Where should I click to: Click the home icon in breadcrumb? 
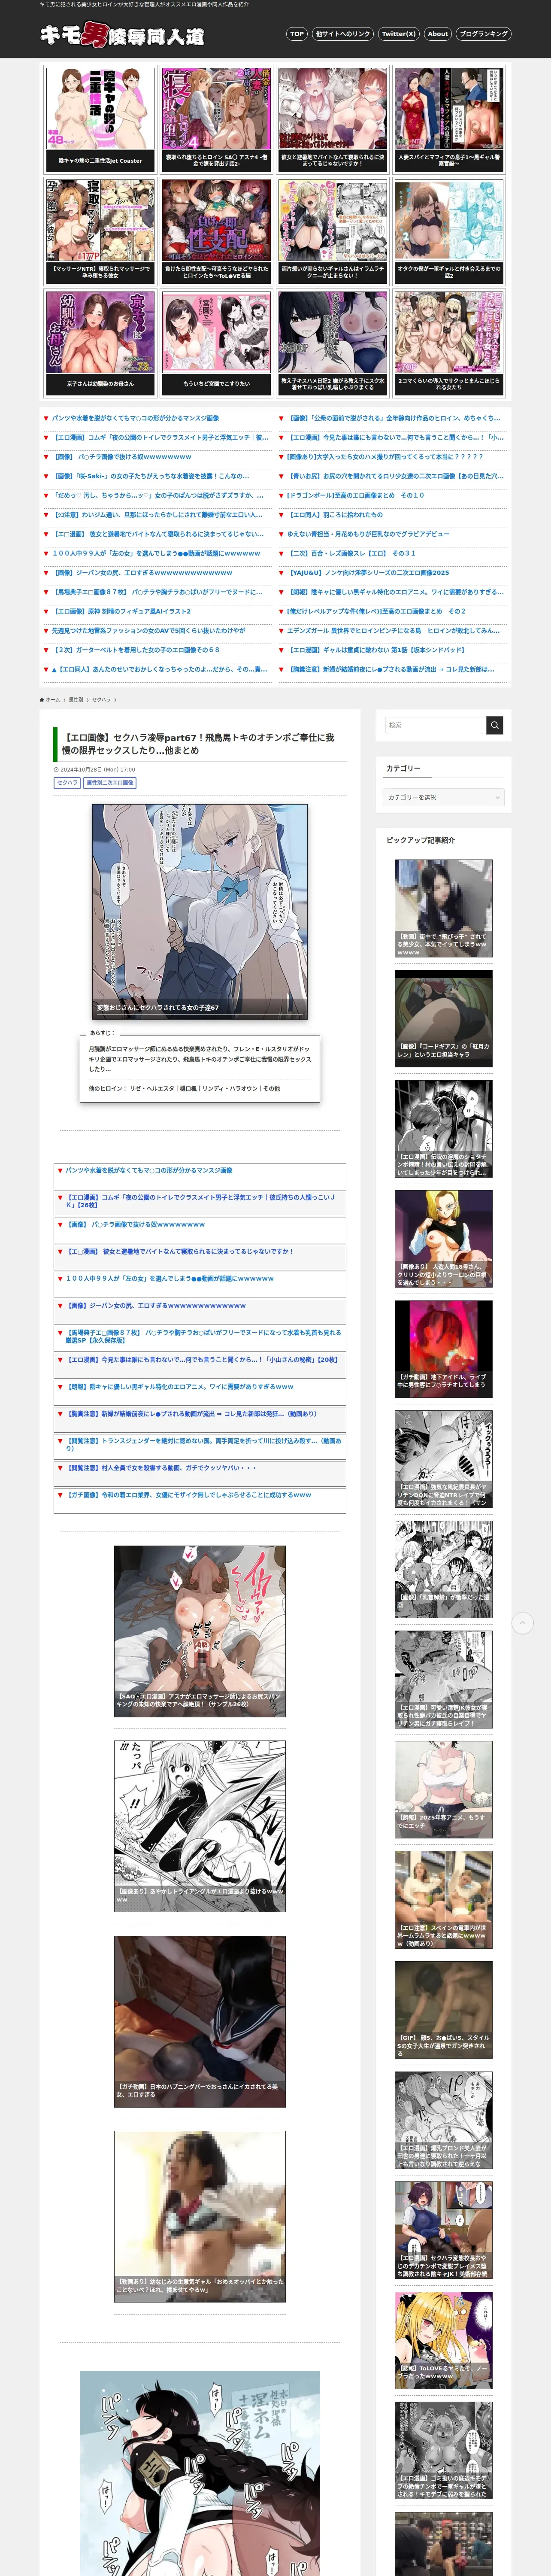click(42, 699)
